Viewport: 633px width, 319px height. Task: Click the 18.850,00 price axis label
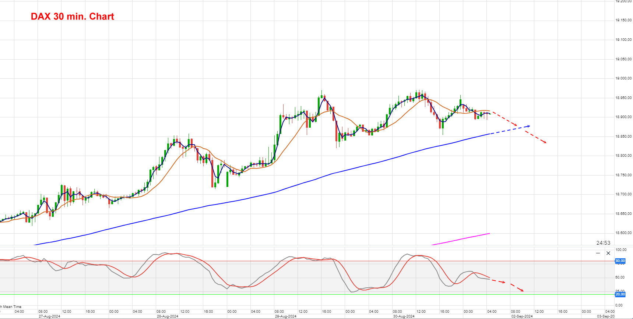click(623, 137)
